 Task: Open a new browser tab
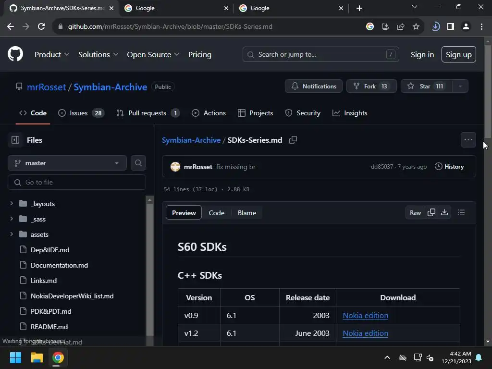pos(359,8)
